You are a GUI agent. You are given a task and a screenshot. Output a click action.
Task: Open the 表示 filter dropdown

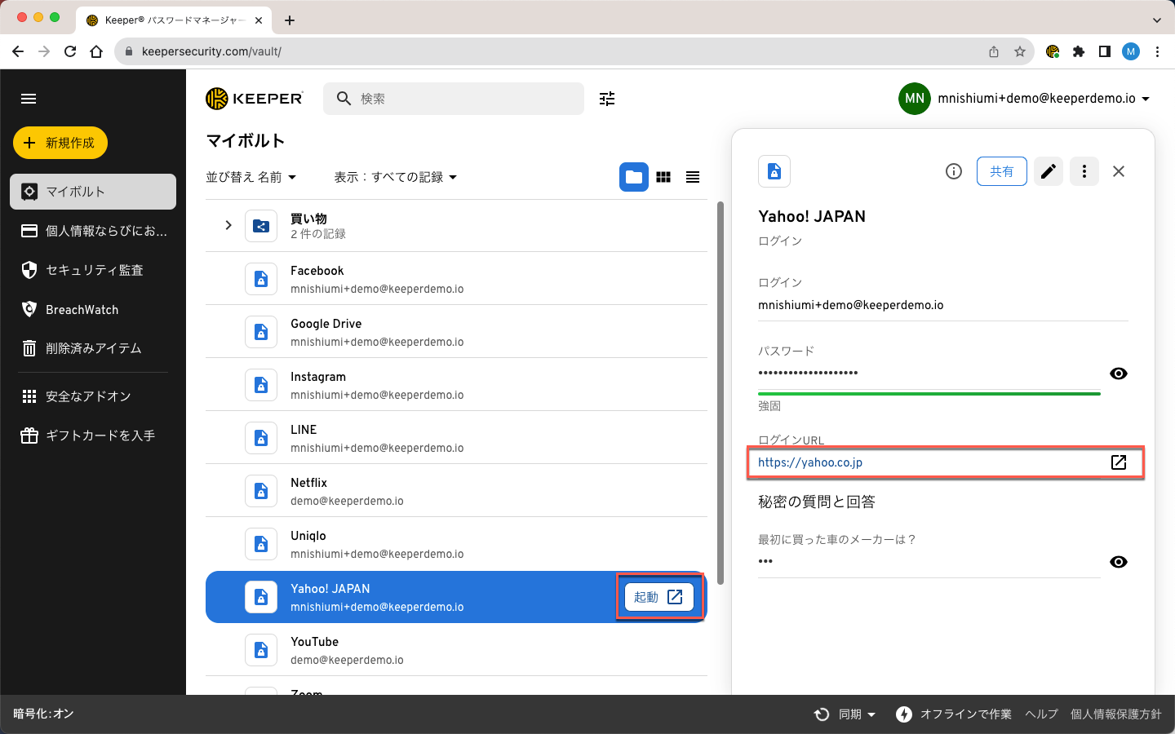(395, 177)
